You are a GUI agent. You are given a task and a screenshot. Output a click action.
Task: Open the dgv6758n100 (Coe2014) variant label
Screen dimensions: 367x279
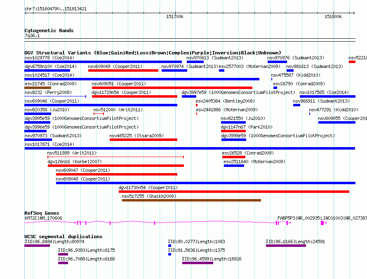tap(51, 66)
